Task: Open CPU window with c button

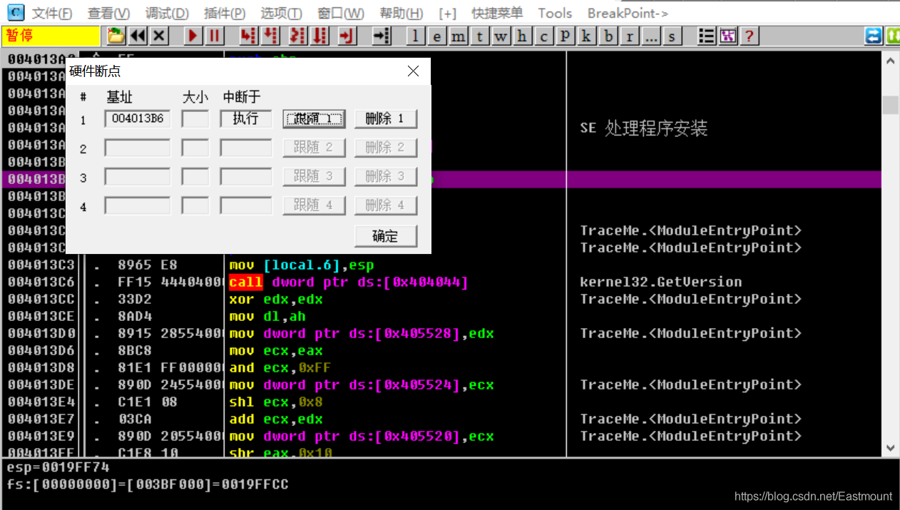Action: coord(544,36)
